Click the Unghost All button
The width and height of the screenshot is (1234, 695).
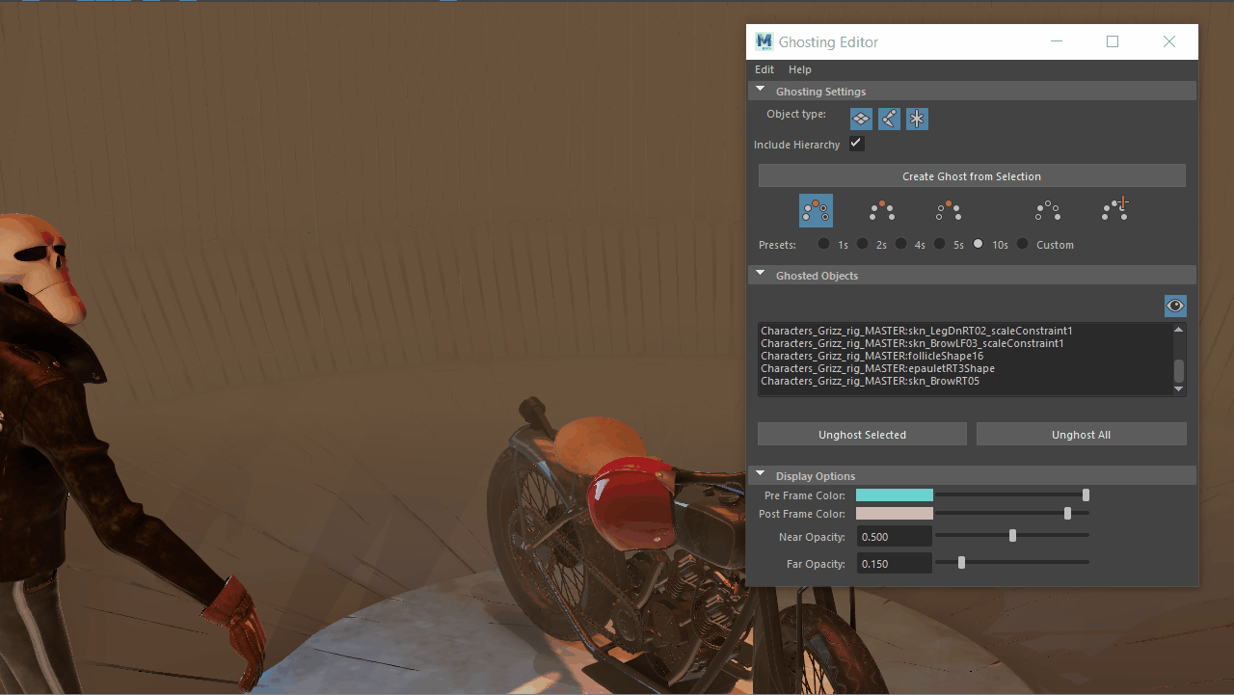[x=1081, y=434]
